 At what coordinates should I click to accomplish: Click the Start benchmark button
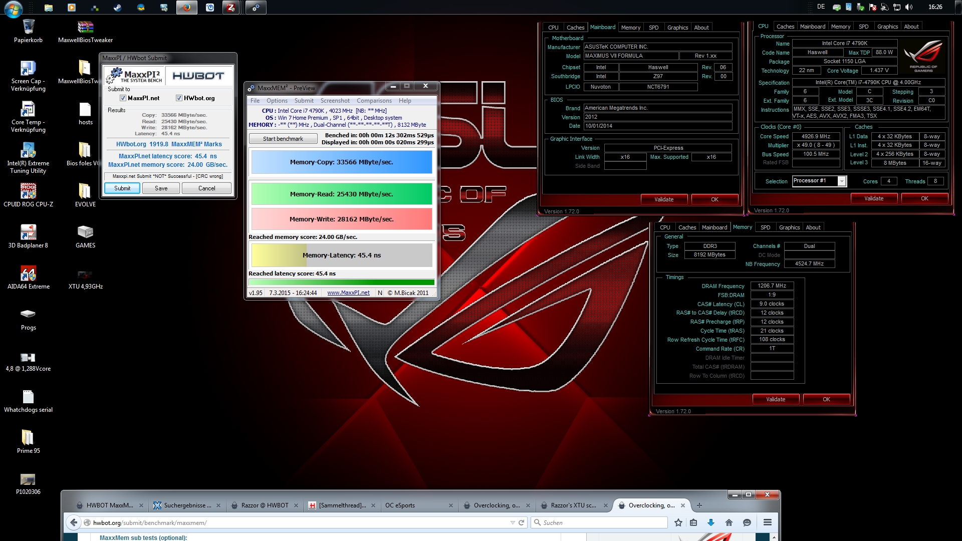coord(283,139)
